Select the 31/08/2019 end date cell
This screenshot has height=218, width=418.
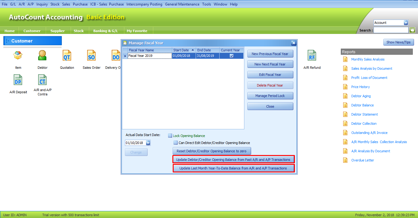[208, 56]
